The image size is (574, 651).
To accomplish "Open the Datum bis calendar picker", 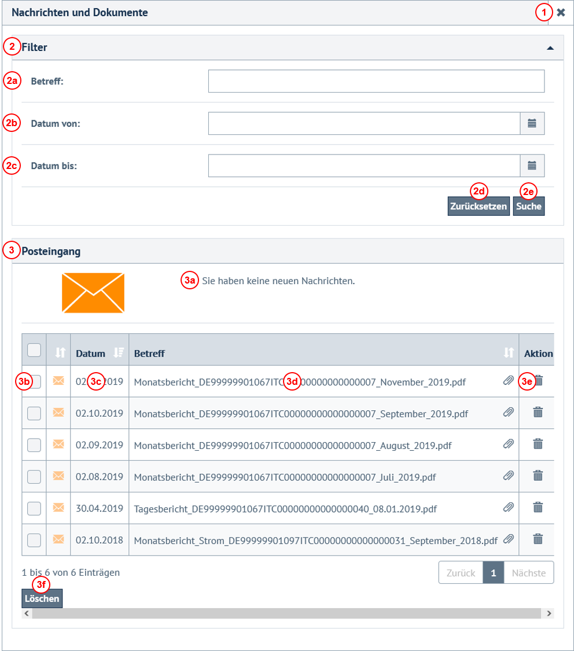I will click(532, 165).
